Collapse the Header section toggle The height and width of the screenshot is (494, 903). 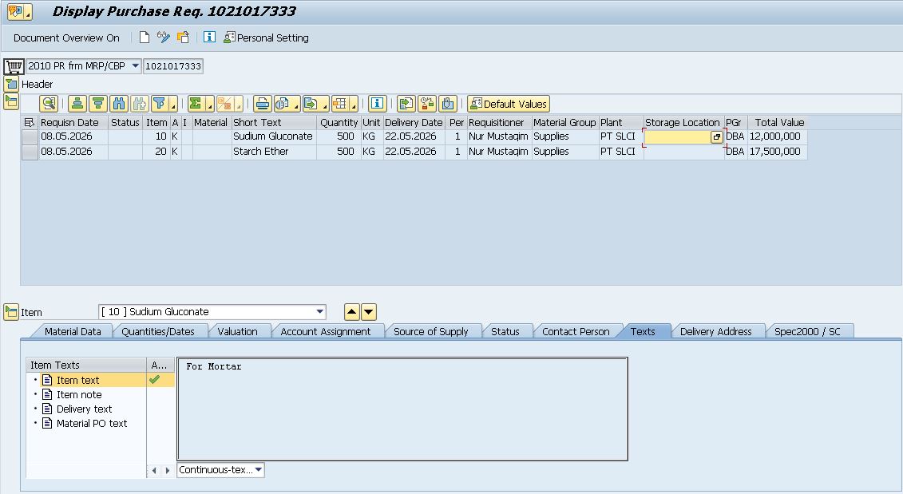11,84
